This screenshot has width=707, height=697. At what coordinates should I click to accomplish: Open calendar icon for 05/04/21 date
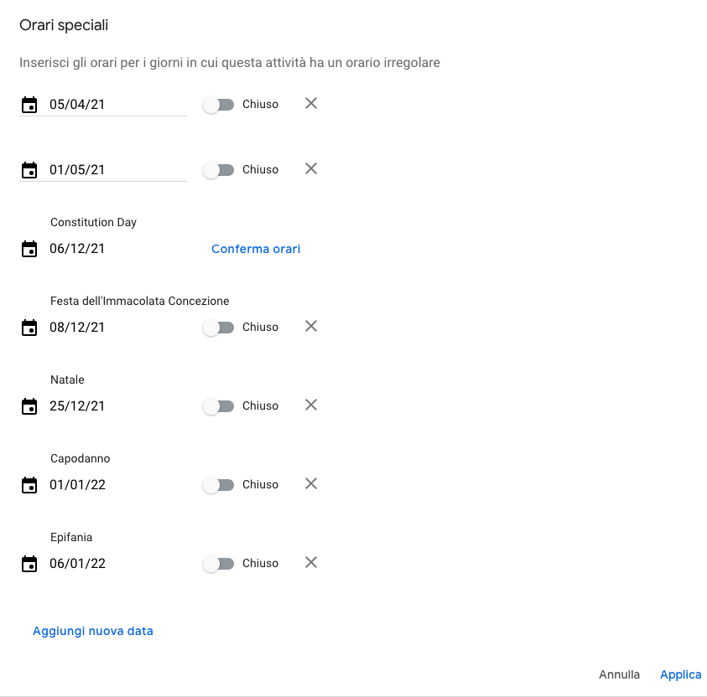point(29,105)
